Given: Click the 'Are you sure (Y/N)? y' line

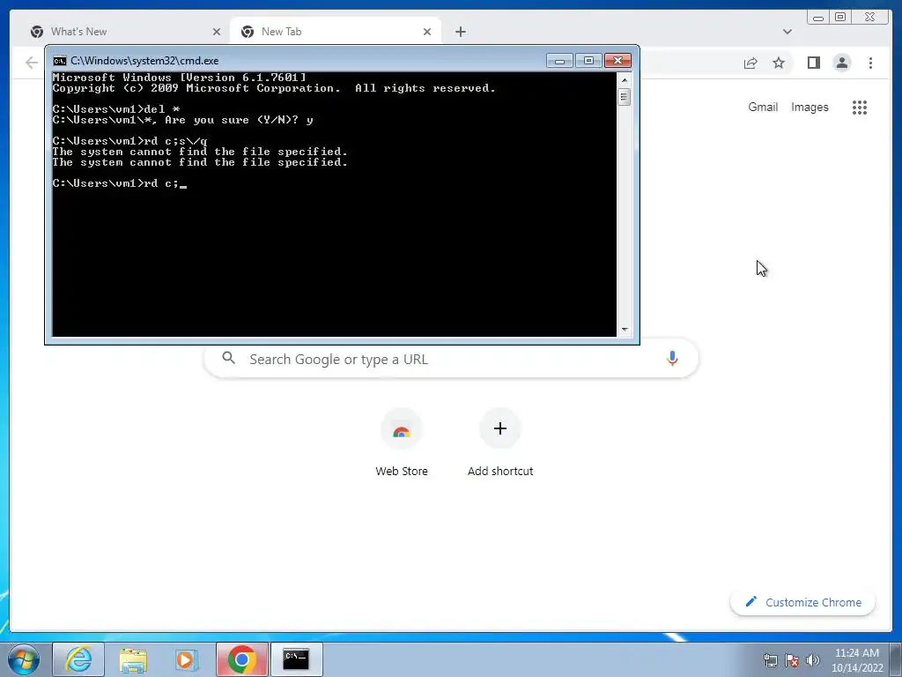Looking at the screenshot, I should pyautogui.click(x=183, y=120).
